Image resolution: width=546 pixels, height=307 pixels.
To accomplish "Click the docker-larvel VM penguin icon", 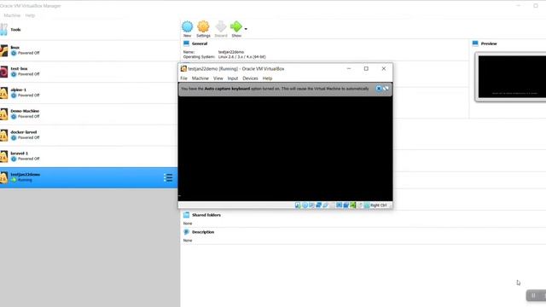I will tap(3, 136).
